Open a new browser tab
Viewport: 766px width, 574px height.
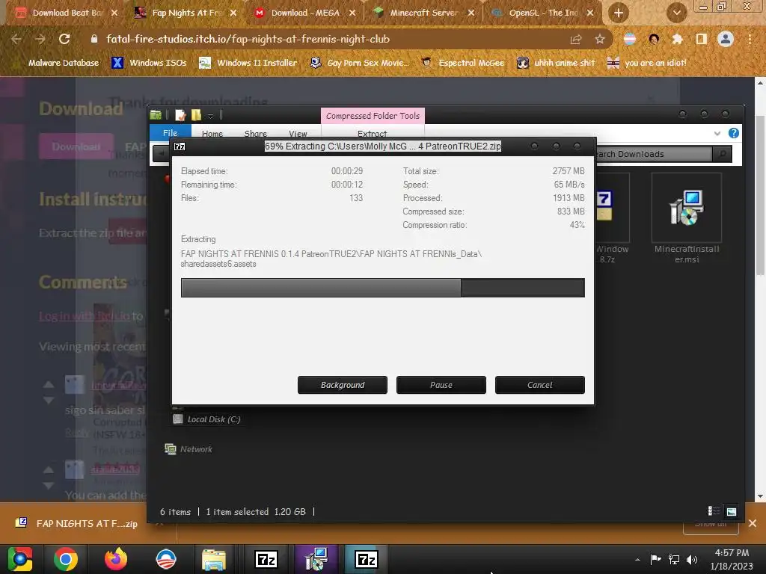click(619, 13)
